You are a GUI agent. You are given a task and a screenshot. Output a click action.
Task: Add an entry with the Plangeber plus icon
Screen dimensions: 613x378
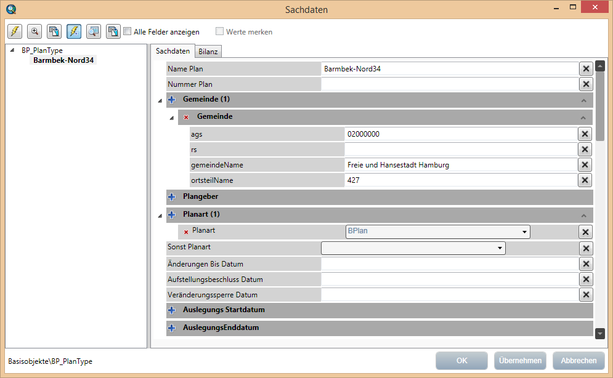click(x=172, y=197)
